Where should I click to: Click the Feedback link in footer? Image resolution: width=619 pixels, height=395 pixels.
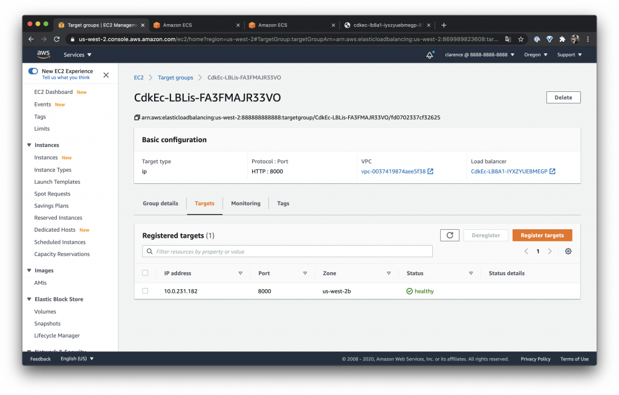pyautogui.click(x=41, y=359)
